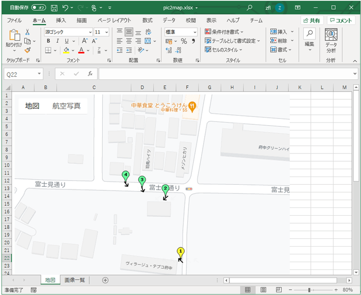Select the Format Painter brush
The image size is (361, 295).
[27, 50]
